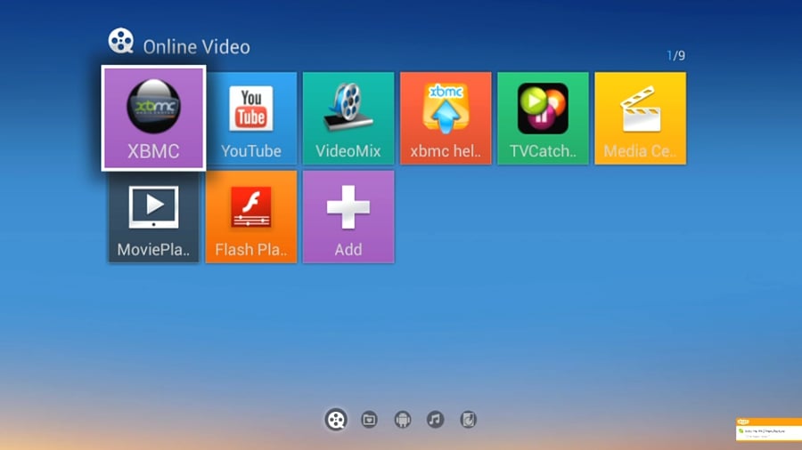Switch to the music note category icon
The width and height of the screenshot is (802, 450).
435,420
